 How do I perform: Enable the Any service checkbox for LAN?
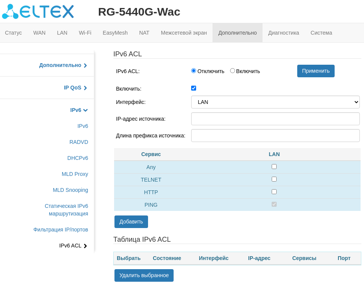click(x=274, y=167)
